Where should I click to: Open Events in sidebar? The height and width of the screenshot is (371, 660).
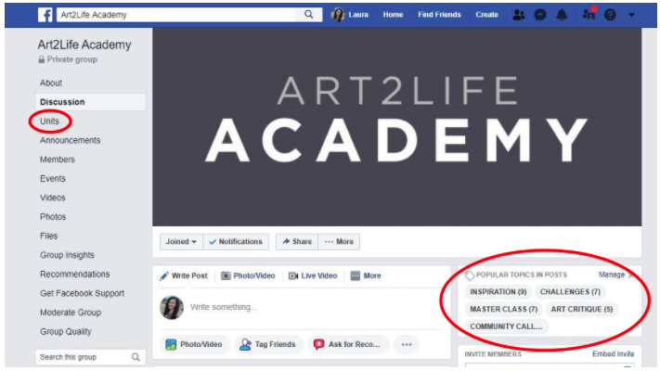pos(53,179)
